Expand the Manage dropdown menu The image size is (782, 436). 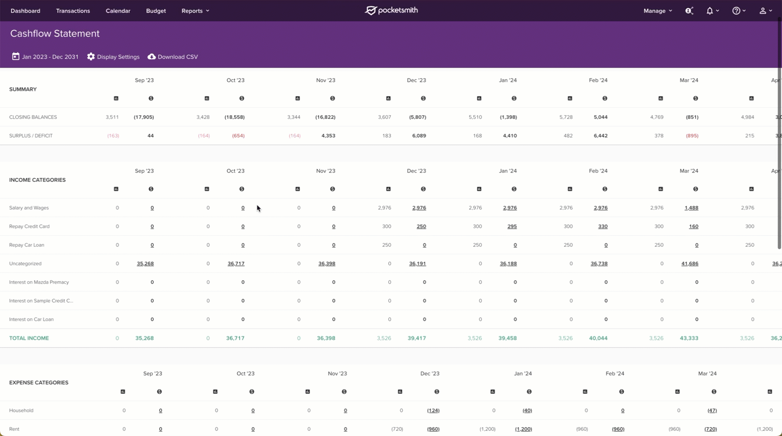pos(657,11)
